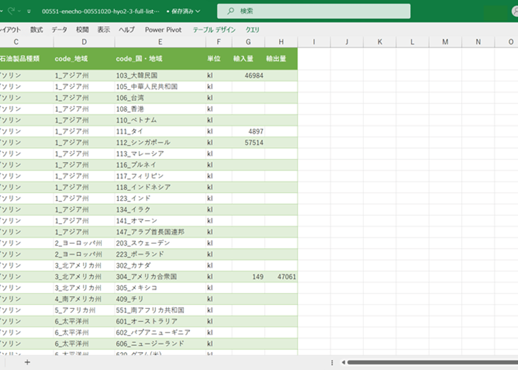Select column D header
The width and height of the screenshot is (518, 370).
coord(84,42)
